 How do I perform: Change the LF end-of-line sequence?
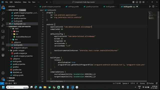coord(137,83)
